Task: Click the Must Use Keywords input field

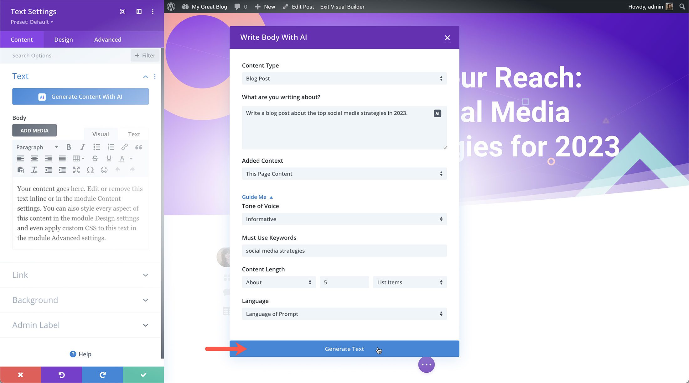Action: 344,250
